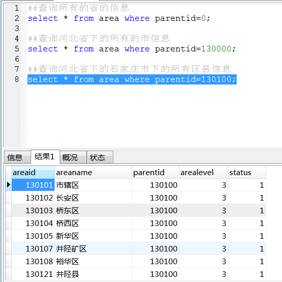Select the areaid cell 130104
The width and height of the screenshot is (282, 282).
pyautogui.click(x=33, y=223)
